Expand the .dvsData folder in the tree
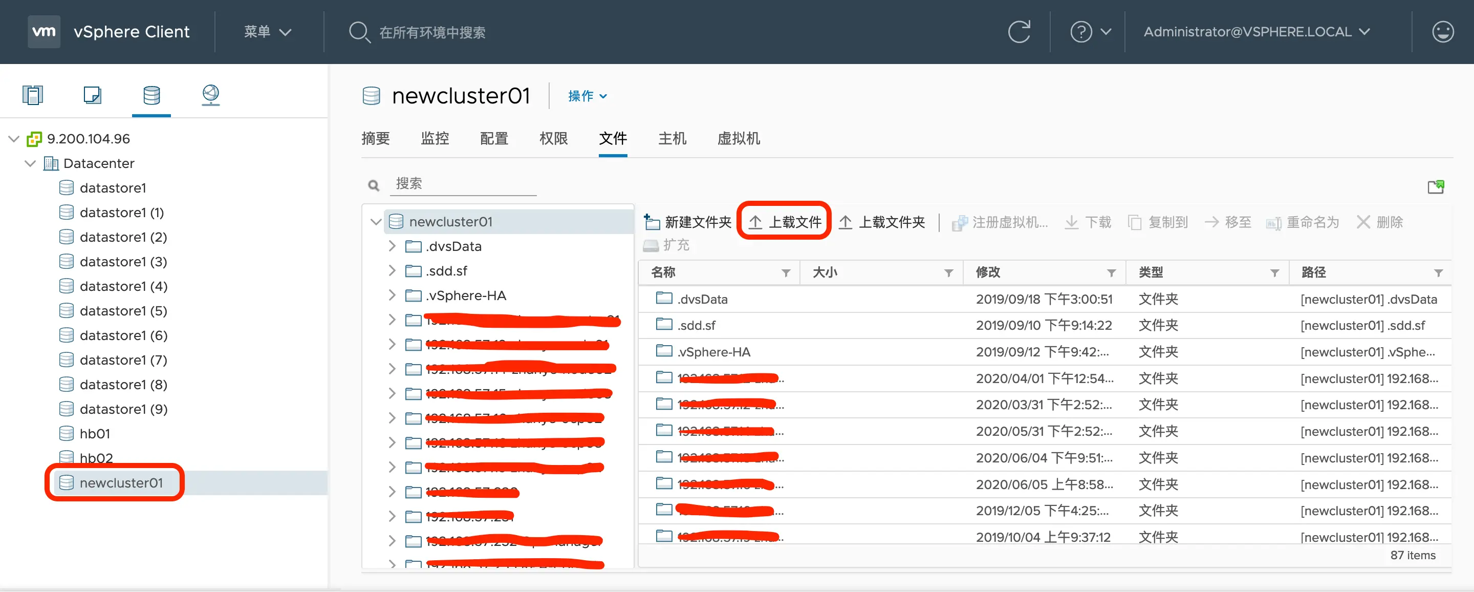The width and height of the screenshot is (1474, 592). [x=392, y=246]
